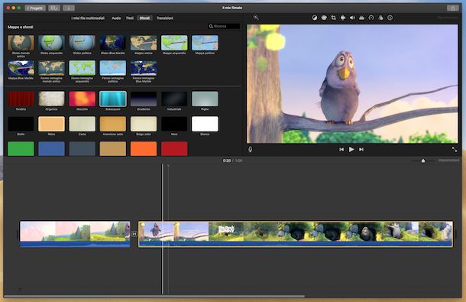Click the import media down-arrow button
Screen dimensions: 466x302
click(x=69, y=8)
